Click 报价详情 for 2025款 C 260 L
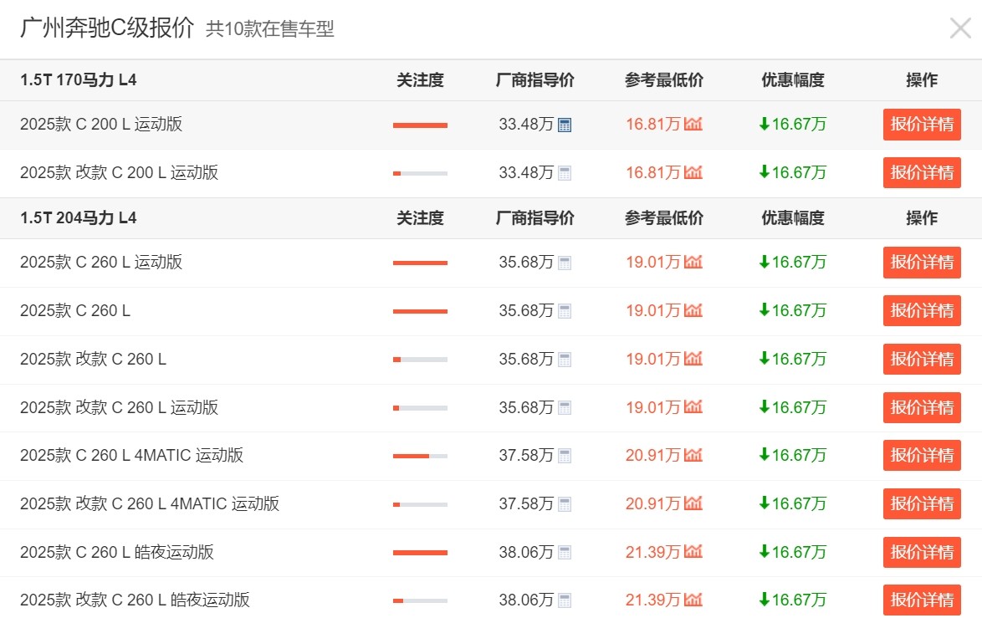982x618 pixels. coord(922,310)
